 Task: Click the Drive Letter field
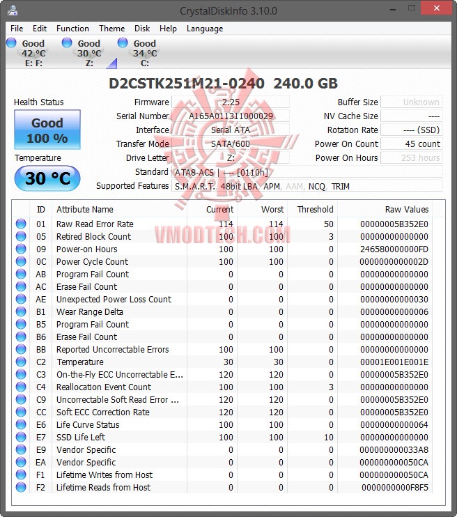pos(231,157)
